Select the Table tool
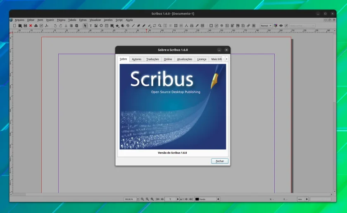Viewport: 347px width, 213px height. 107,26
